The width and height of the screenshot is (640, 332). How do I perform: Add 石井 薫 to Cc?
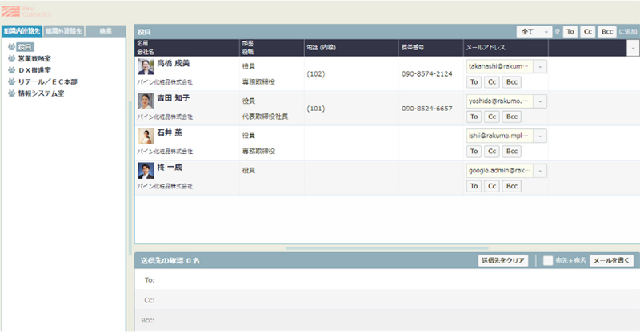(492, 151)
